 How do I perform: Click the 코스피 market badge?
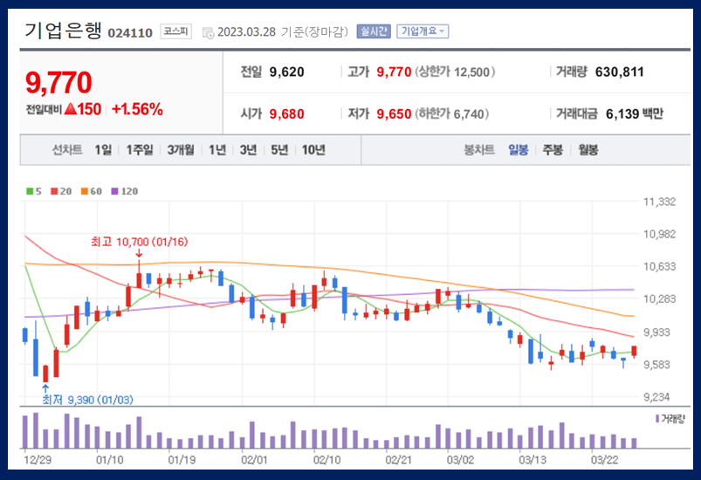click(x=175, y=31)
